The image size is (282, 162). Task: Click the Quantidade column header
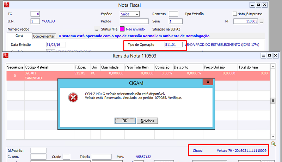coord(112,67)
